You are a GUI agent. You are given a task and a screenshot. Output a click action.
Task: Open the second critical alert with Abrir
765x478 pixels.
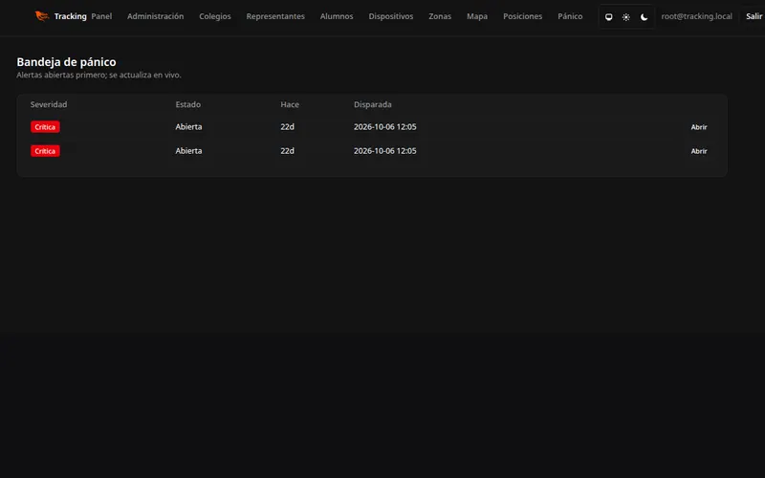(699, 151)
